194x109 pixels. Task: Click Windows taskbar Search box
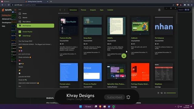coord(88,107)
